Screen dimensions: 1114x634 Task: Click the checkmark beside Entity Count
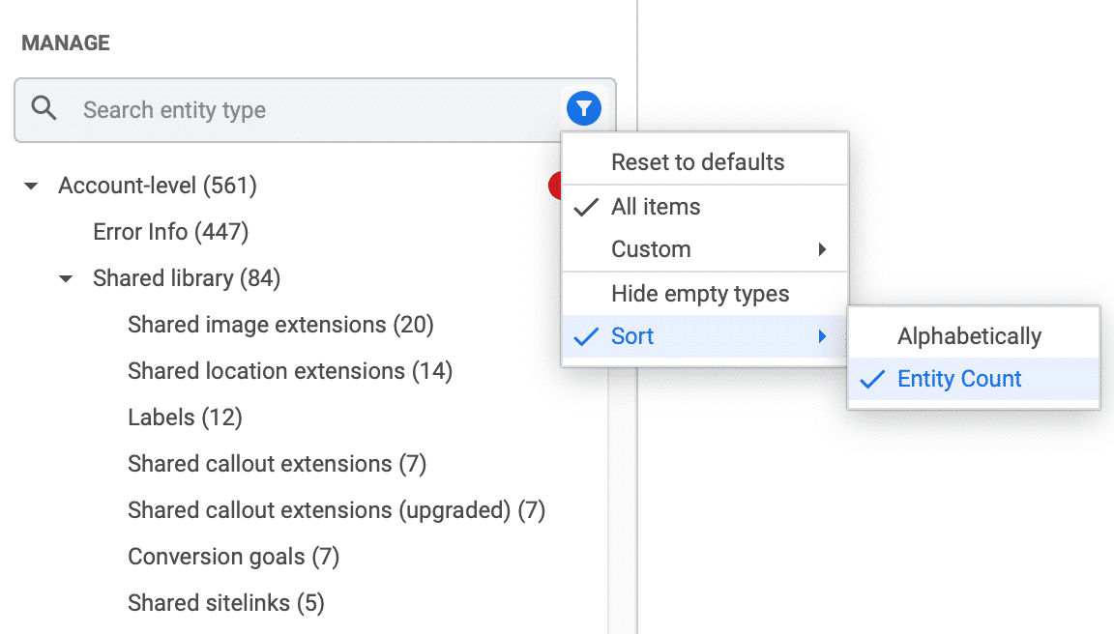(x=875, y=379)
